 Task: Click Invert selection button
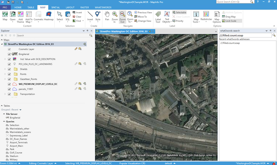click(77, 12)
